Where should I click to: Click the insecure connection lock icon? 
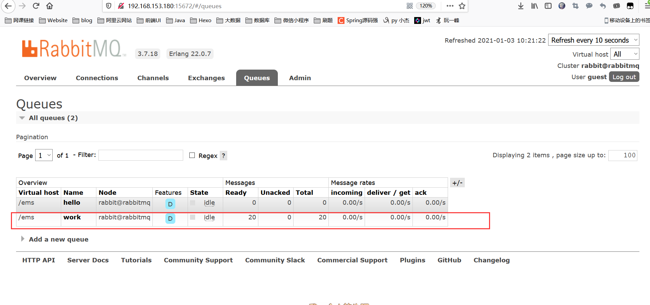pos(121,6)
